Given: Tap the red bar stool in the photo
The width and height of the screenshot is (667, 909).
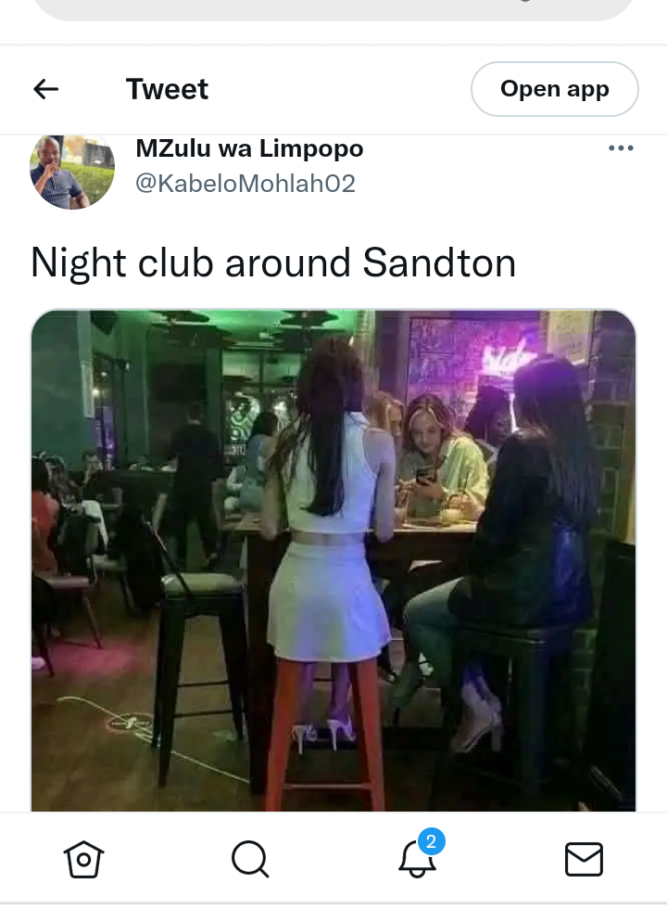Looking at the screenshot, I should coord(325,733).
